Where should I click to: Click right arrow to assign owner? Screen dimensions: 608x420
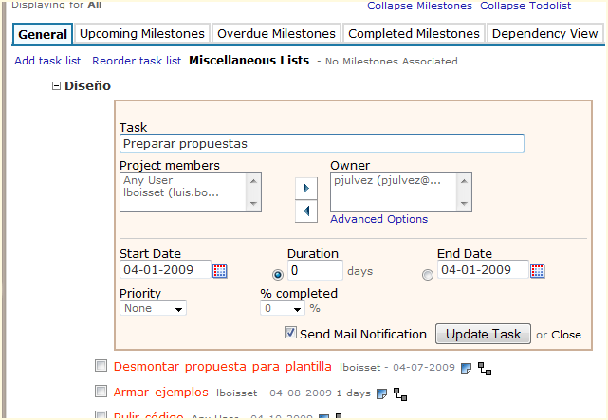[305, 187]
